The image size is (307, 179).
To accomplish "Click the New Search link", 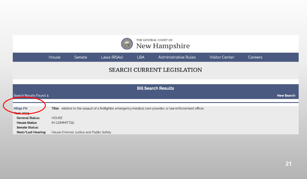I will tap(286, 95).
